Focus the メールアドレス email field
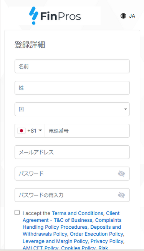Screen dimensions: 144x251 click(x=72, y=152)
